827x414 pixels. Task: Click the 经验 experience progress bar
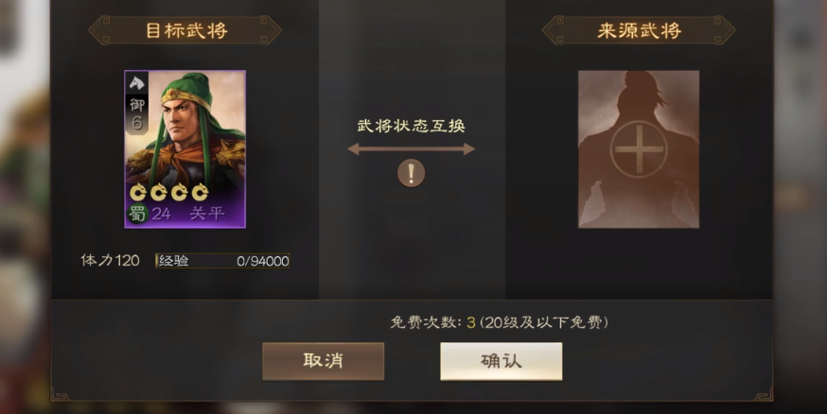tap(222, 261)
